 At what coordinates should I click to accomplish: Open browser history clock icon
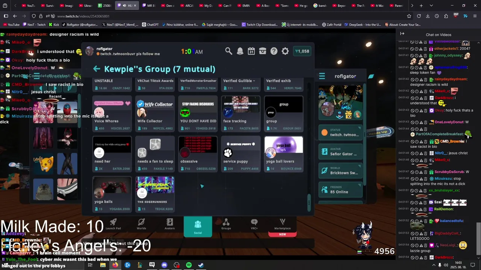pos(437,16)
